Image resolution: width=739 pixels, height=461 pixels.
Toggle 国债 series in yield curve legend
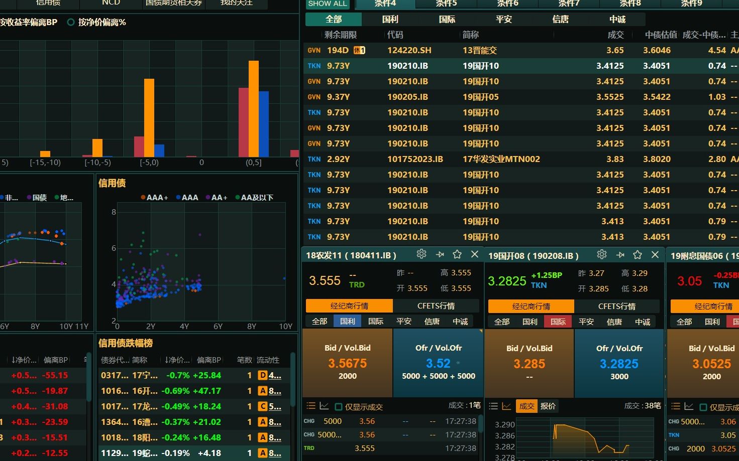click(x=37, y=197)
